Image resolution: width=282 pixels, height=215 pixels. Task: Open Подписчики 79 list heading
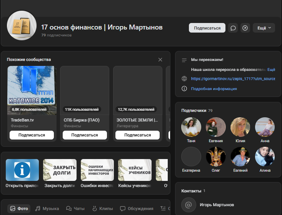click(x=197, y=110)
